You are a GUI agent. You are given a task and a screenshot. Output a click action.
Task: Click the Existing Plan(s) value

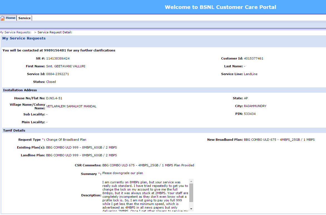[81, 147]
